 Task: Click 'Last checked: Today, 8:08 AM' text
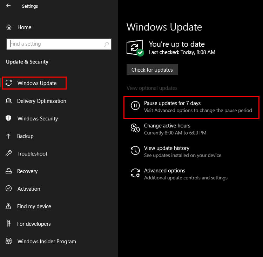point(182,52)
